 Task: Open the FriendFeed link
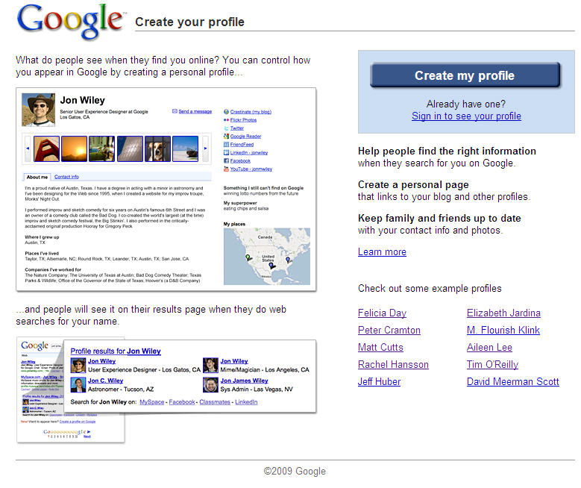click(x=242, y=144)
